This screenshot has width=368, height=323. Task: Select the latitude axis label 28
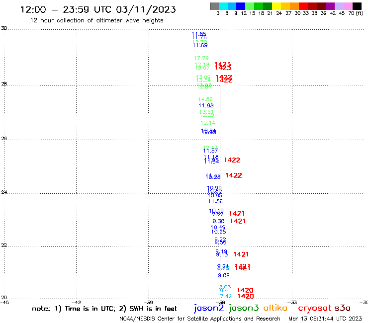pos(4,84)
